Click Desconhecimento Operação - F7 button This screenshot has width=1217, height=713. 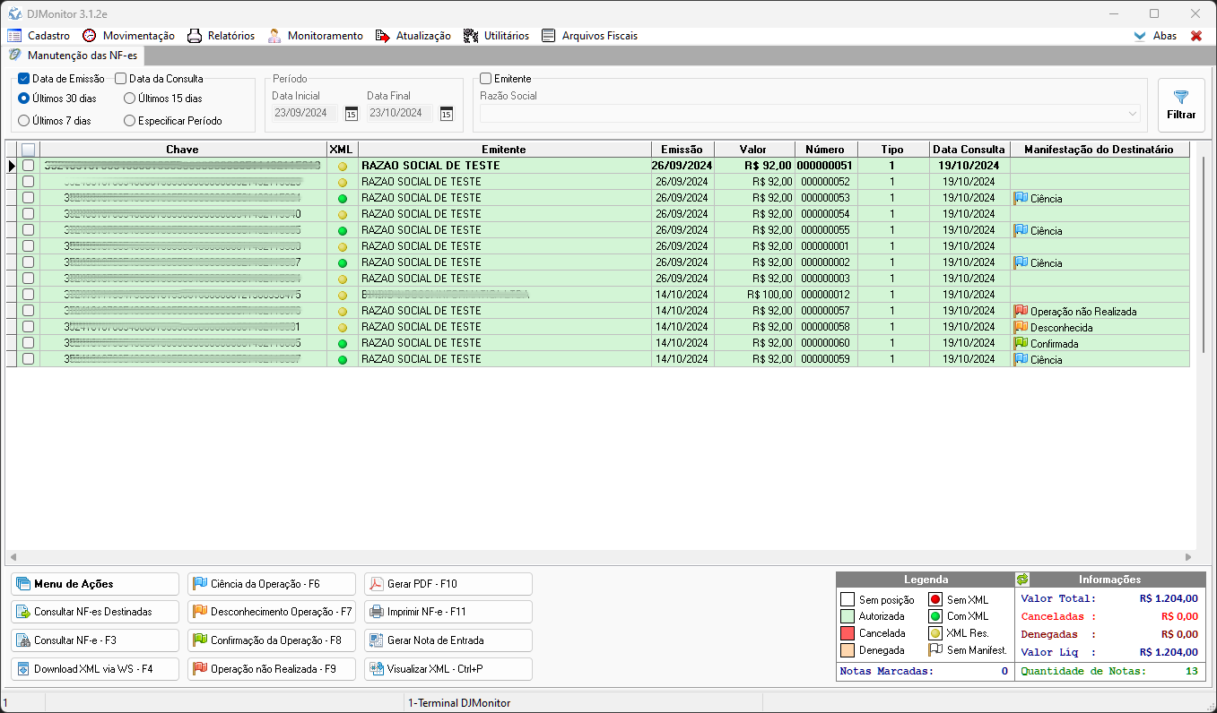[272, 612]
